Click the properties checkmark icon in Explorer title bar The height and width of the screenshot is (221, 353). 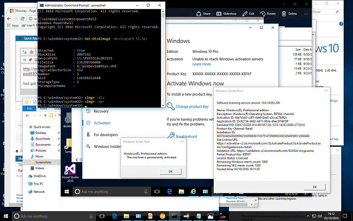[x=34, y=102]
